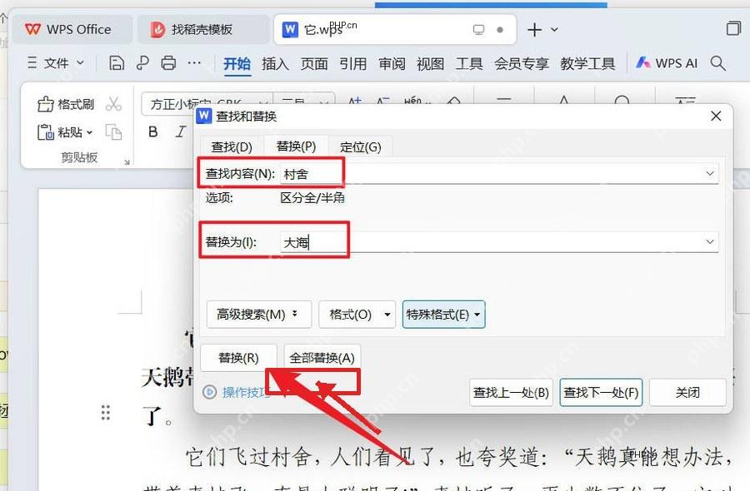Open the 插入 ribbon tab

276,63
